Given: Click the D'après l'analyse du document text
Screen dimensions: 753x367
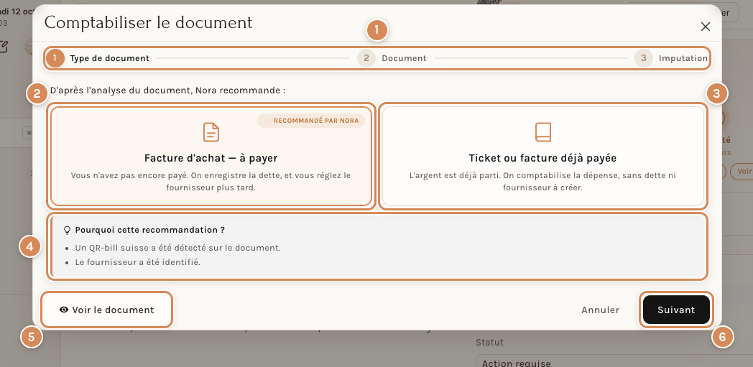Looking at the screenshot, I should [167, 90].
